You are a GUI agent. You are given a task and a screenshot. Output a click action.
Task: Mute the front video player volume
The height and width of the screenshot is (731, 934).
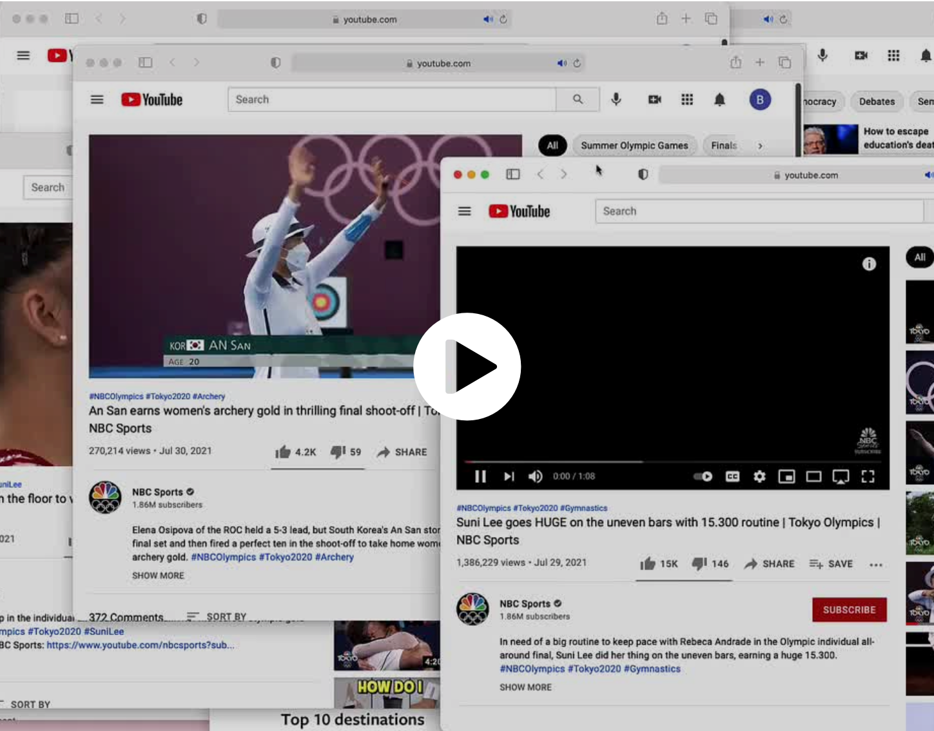(535, 476)
